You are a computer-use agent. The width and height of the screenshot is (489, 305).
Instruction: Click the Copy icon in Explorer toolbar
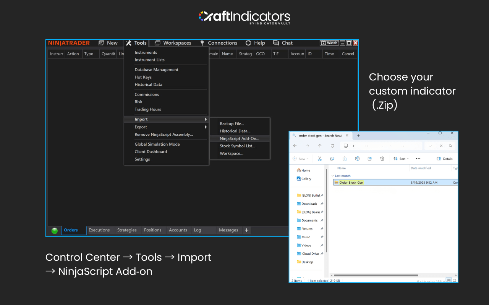332,159
